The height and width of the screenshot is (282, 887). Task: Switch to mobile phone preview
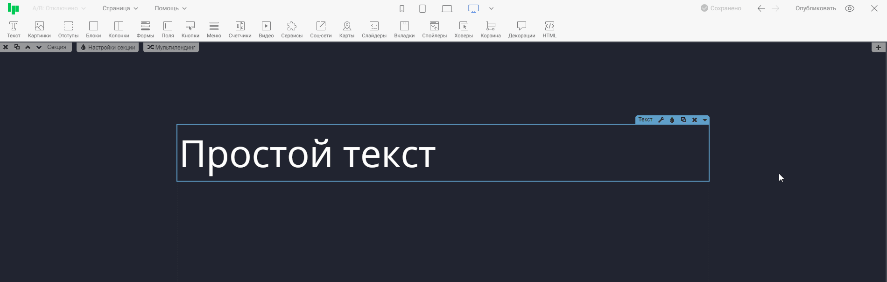point(402,8)
